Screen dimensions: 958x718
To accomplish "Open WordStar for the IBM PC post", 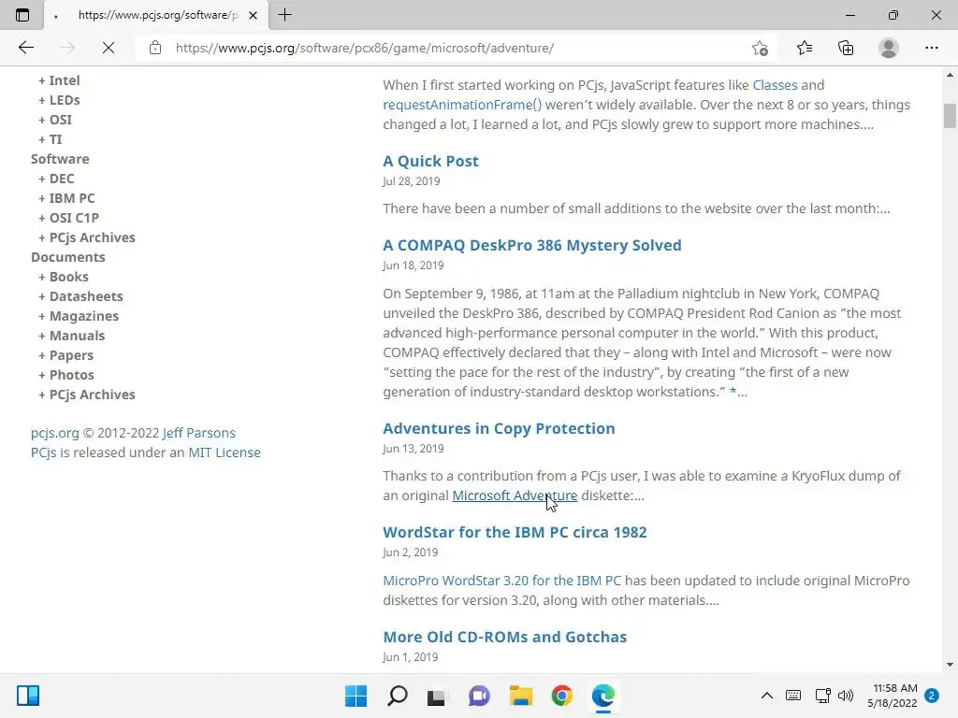I will [x=515, y=532].
